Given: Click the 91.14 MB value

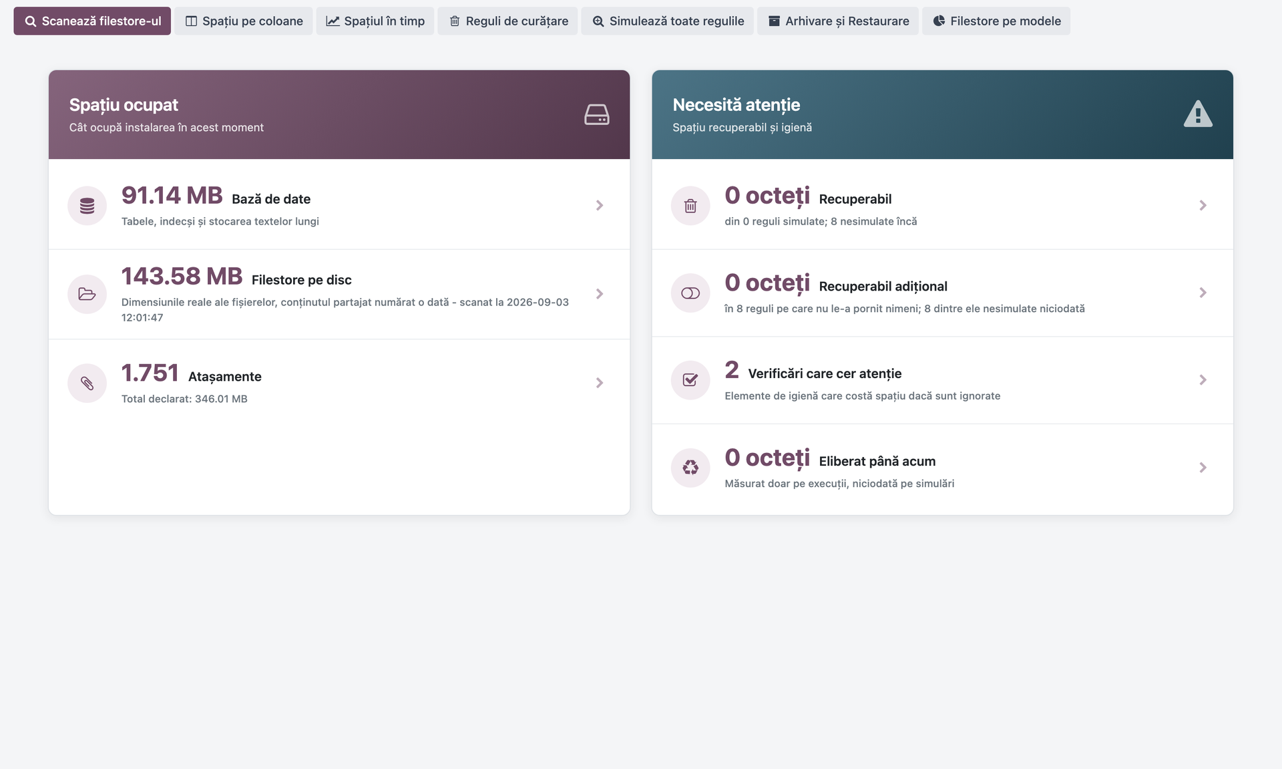Looking at the screenshot, I should (x=172, y=196).
